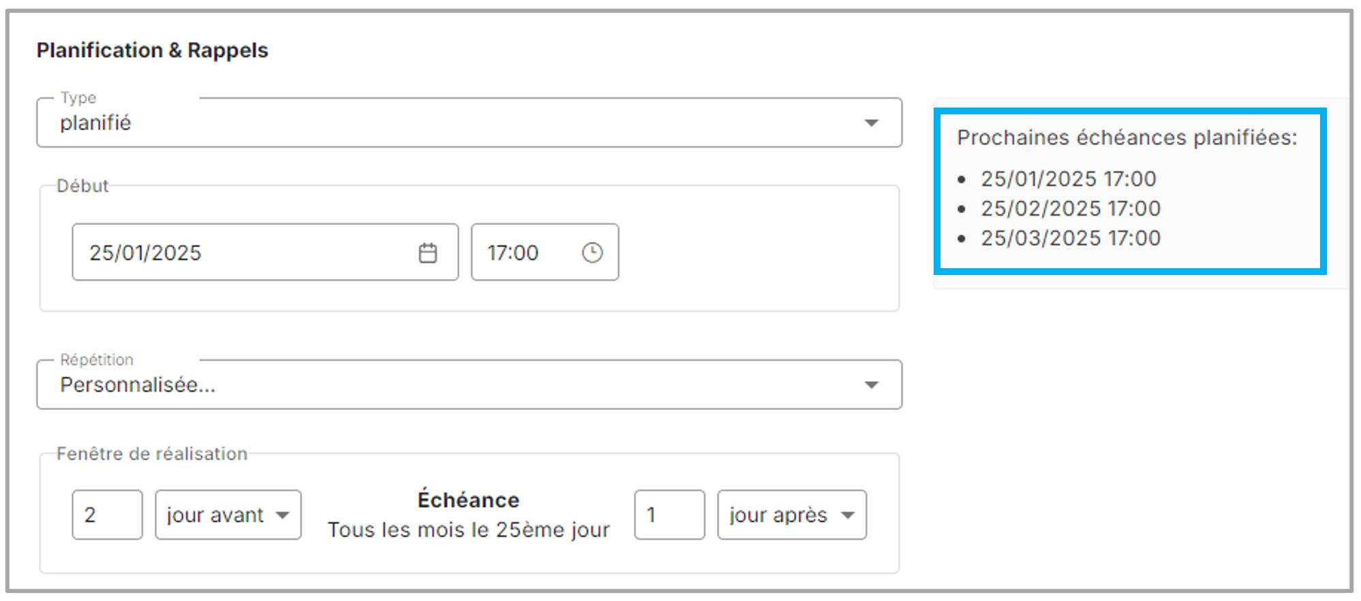Click the arrow beside 'jour après'

pos(848,515)
